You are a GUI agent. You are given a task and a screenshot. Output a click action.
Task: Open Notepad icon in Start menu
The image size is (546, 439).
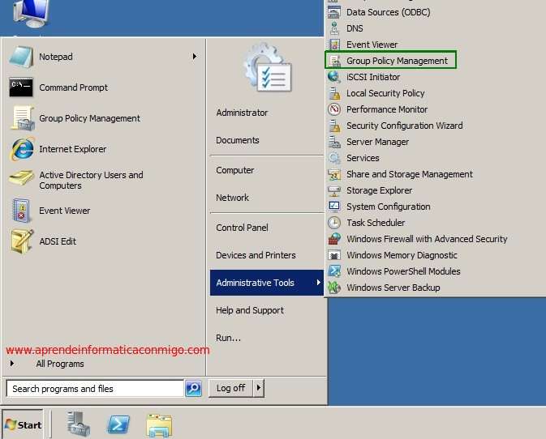coord(21,57)
